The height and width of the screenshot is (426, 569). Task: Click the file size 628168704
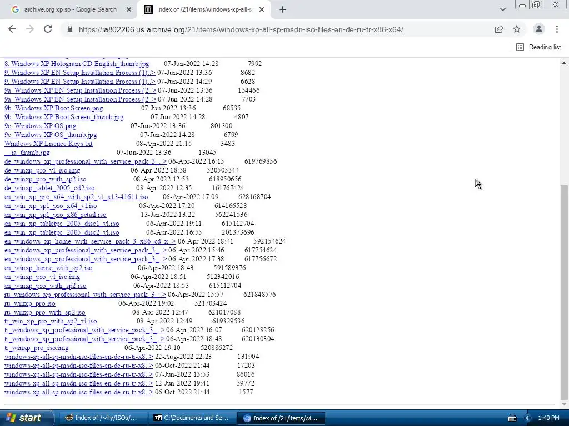click(x=254, y=197)
